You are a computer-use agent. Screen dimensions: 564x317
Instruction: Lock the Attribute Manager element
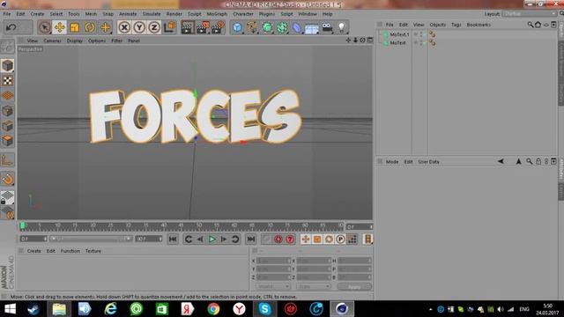pos(538,162)
